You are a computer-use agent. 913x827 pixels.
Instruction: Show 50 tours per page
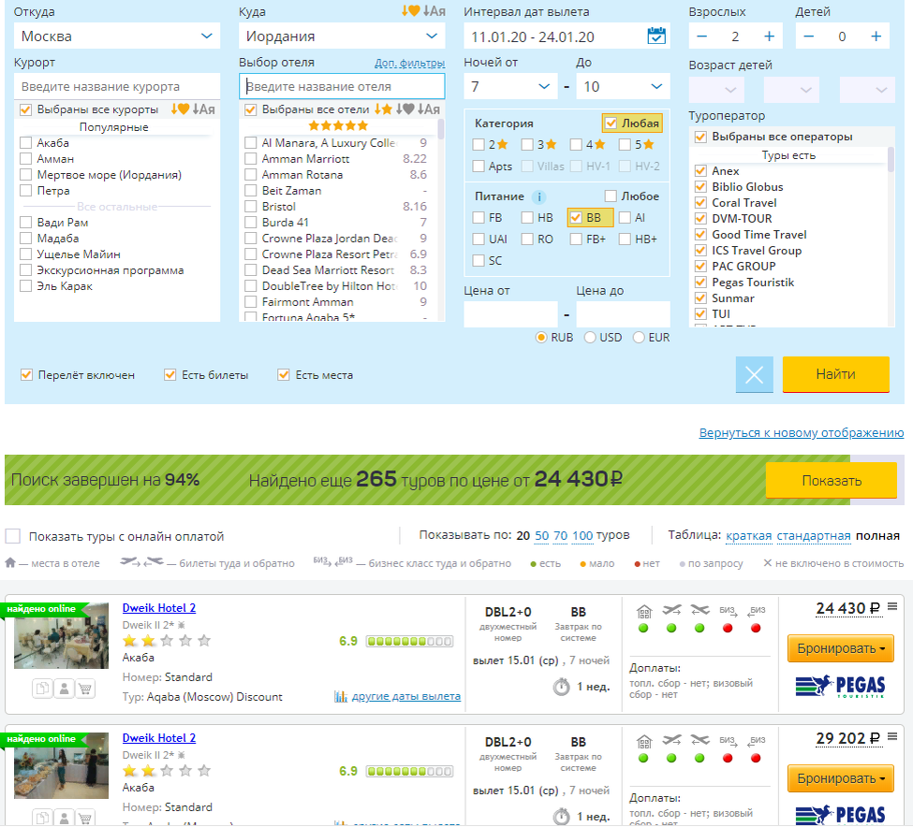coord(541,536)
